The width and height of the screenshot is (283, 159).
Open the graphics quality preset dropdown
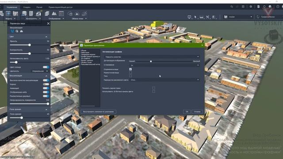tap(152, 57)
